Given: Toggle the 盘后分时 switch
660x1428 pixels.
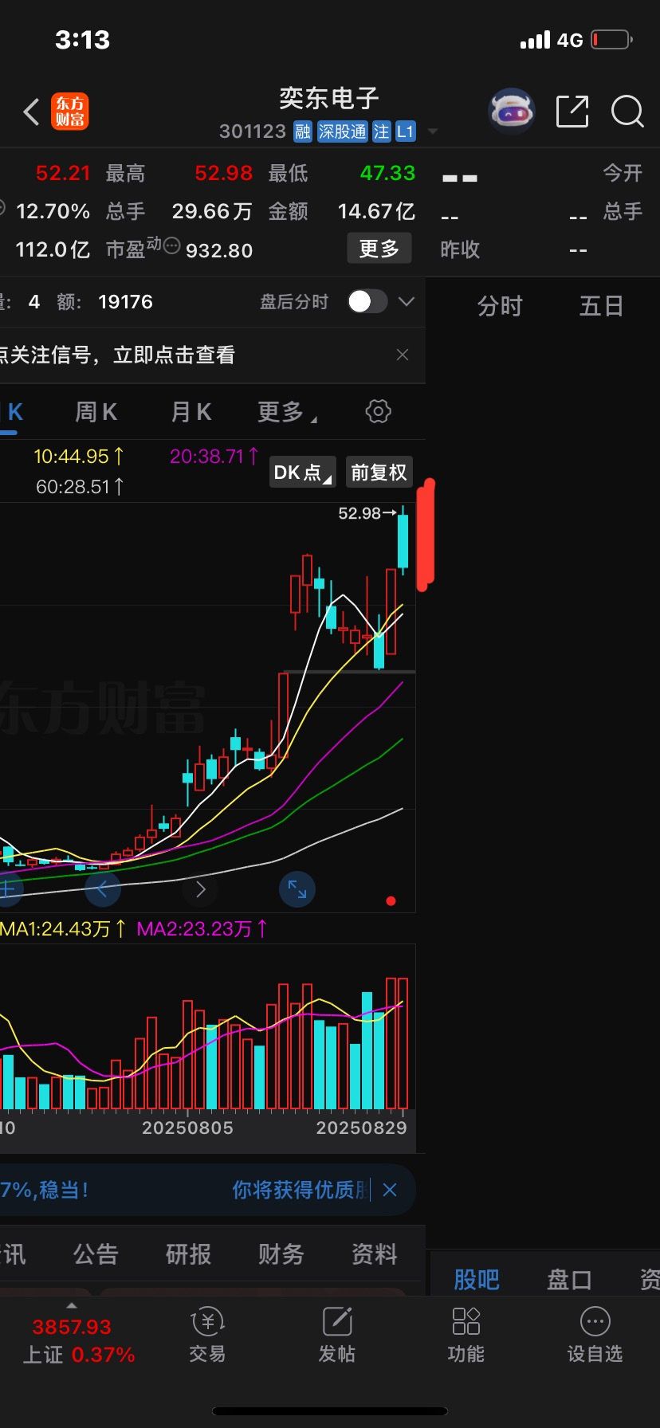Looking at the screenshot, I should (367, 301).
